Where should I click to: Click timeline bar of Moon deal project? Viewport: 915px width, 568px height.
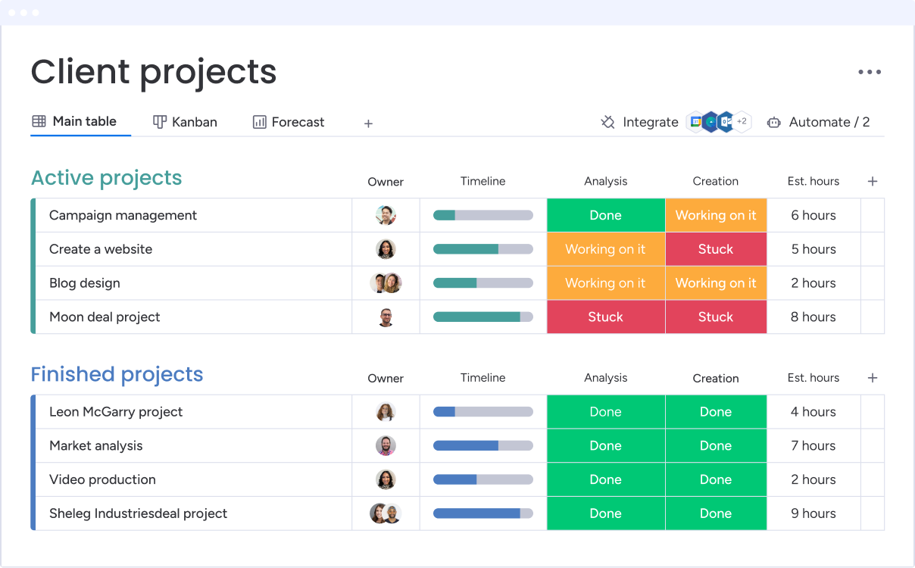pos(483,317)
